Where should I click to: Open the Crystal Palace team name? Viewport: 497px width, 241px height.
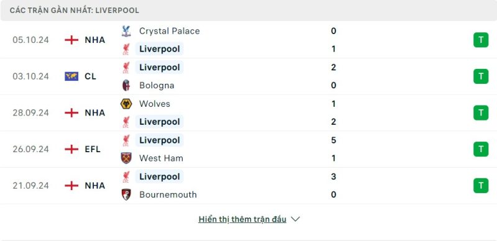click(170, 31)
